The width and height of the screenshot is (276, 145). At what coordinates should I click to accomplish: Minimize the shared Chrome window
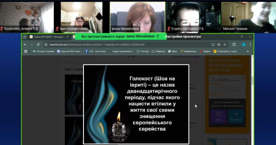233,37
